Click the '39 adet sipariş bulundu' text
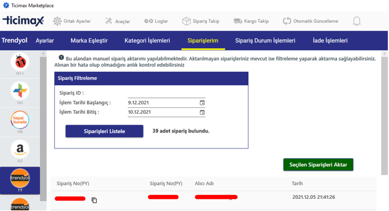Image resolution: width=389 pixels, height=211 pixels. [x=181, y=131]
